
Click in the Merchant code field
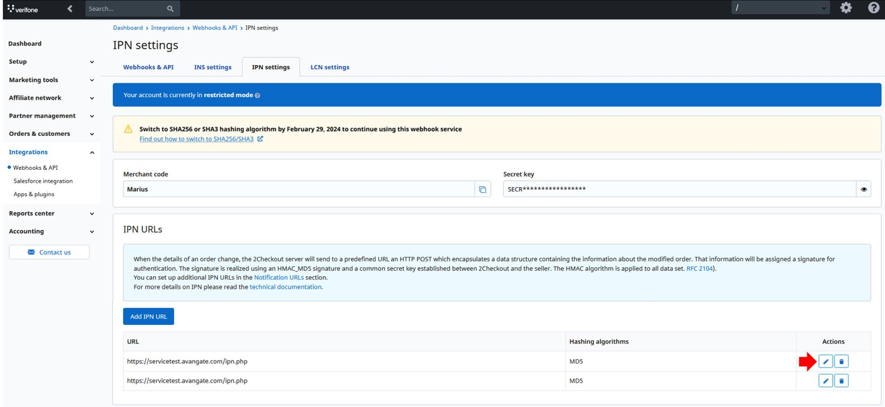pyautogui.click(x=299, y=190)
